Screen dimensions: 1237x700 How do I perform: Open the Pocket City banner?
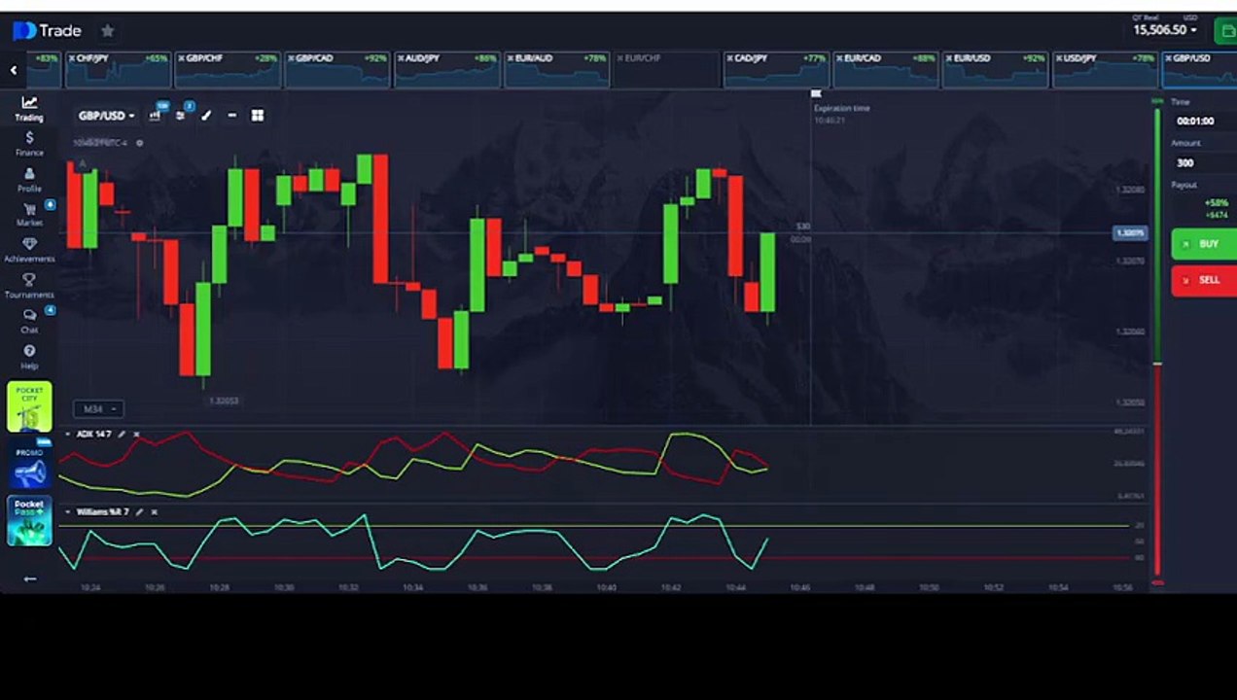(x=29, y=406)
